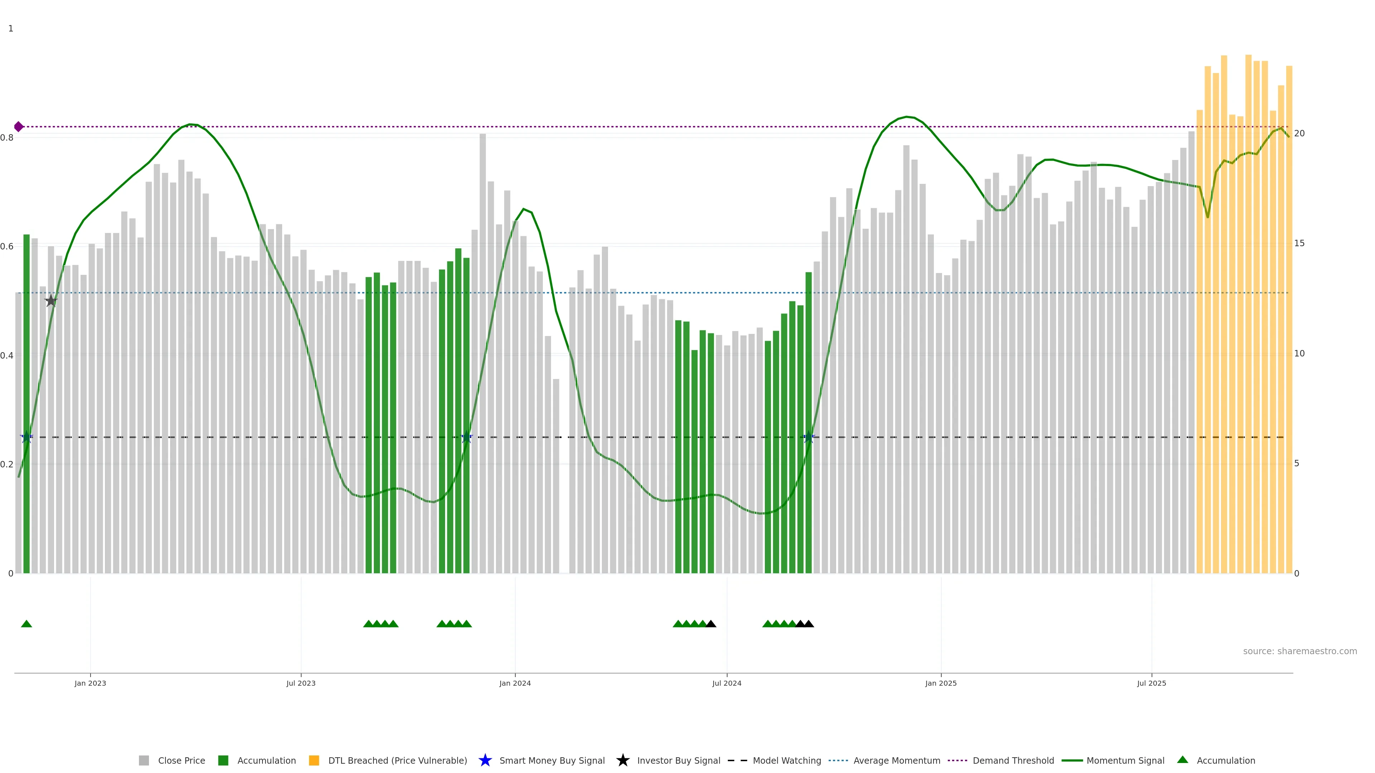Click the purple Demand Threshold diamond marker

pos(19,126)
